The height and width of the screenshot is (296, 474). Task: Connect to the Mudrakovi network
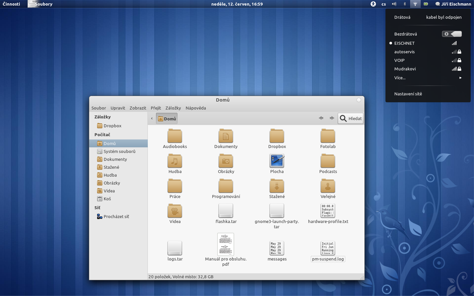pos(405,69)
